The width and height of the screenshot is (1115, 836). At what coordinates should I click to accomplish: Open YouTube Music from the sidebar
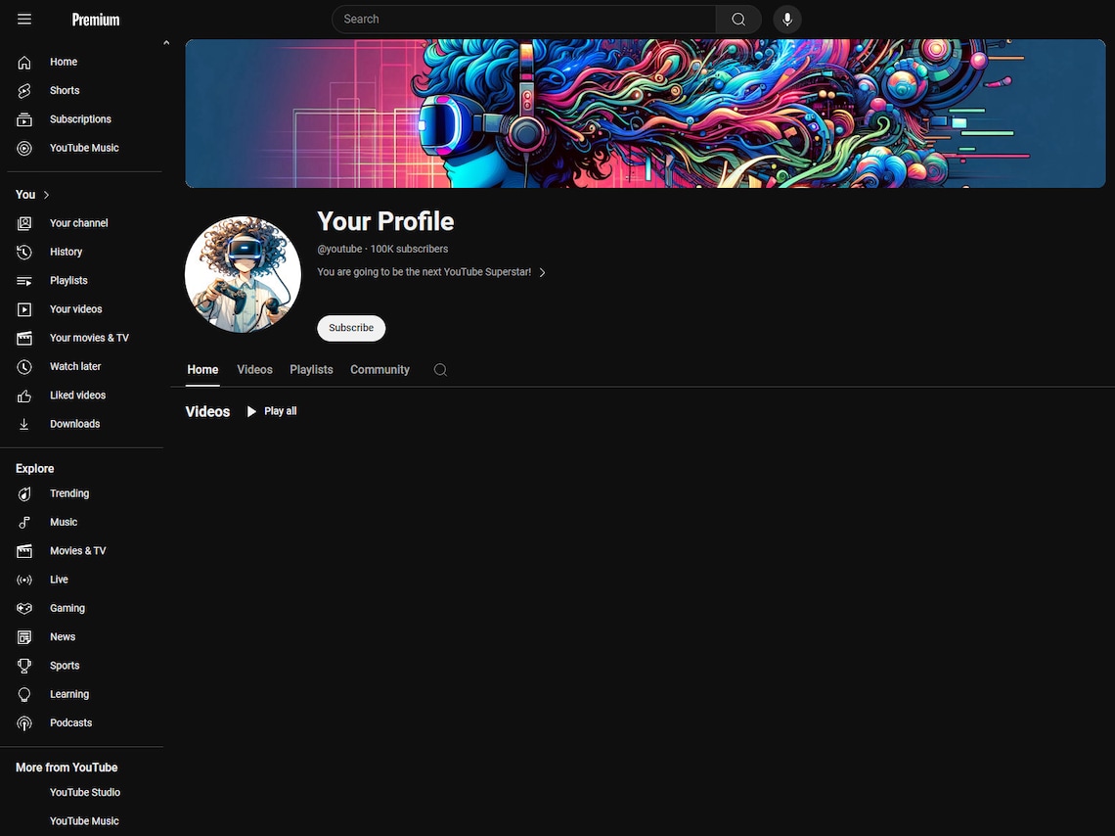click(x=83, y=148)
